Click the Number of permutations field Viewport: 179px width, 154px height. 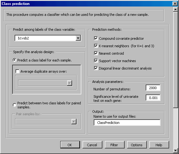click(153, 88)
